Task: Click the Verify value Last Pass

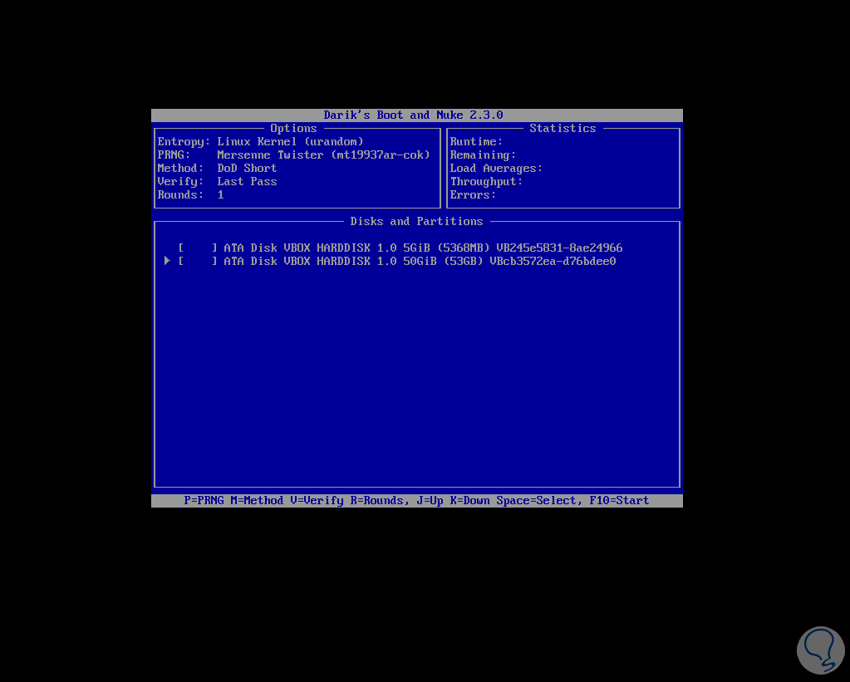Action: (x=248, y=182)
